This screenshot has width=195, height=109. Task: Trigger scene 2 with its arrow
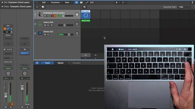click(x=95, y=55)
